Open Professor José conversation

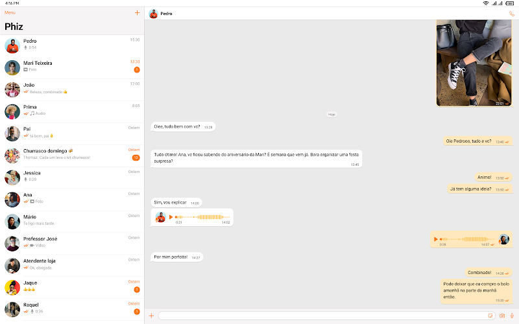(x=72, y=244)
